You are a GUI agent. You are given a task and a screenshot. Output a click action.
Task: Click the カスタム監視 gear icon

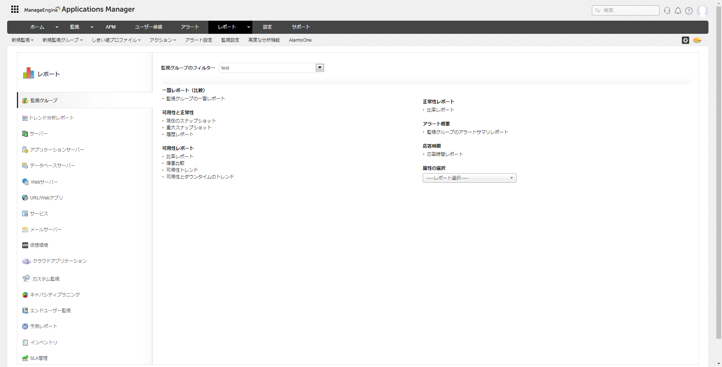[26, 278]
